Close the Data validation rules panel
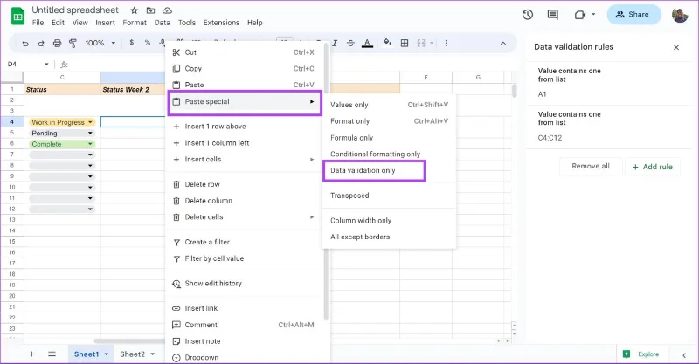 [676, 47]
